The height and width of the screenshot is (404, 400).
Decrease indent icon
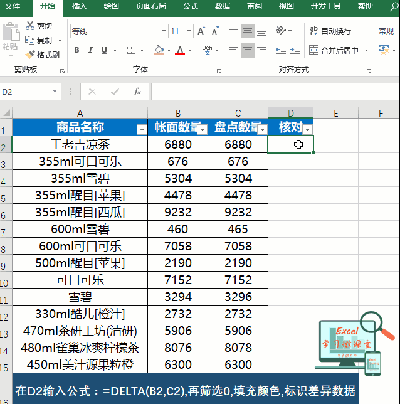point(281,50)
